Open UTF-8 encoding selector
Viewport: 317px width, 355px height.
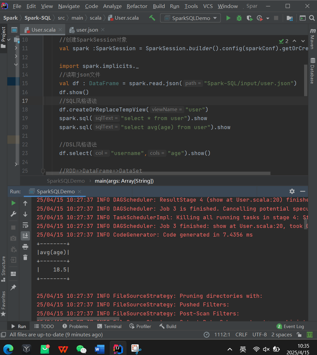pyautogui.click(x=259, y=334)
